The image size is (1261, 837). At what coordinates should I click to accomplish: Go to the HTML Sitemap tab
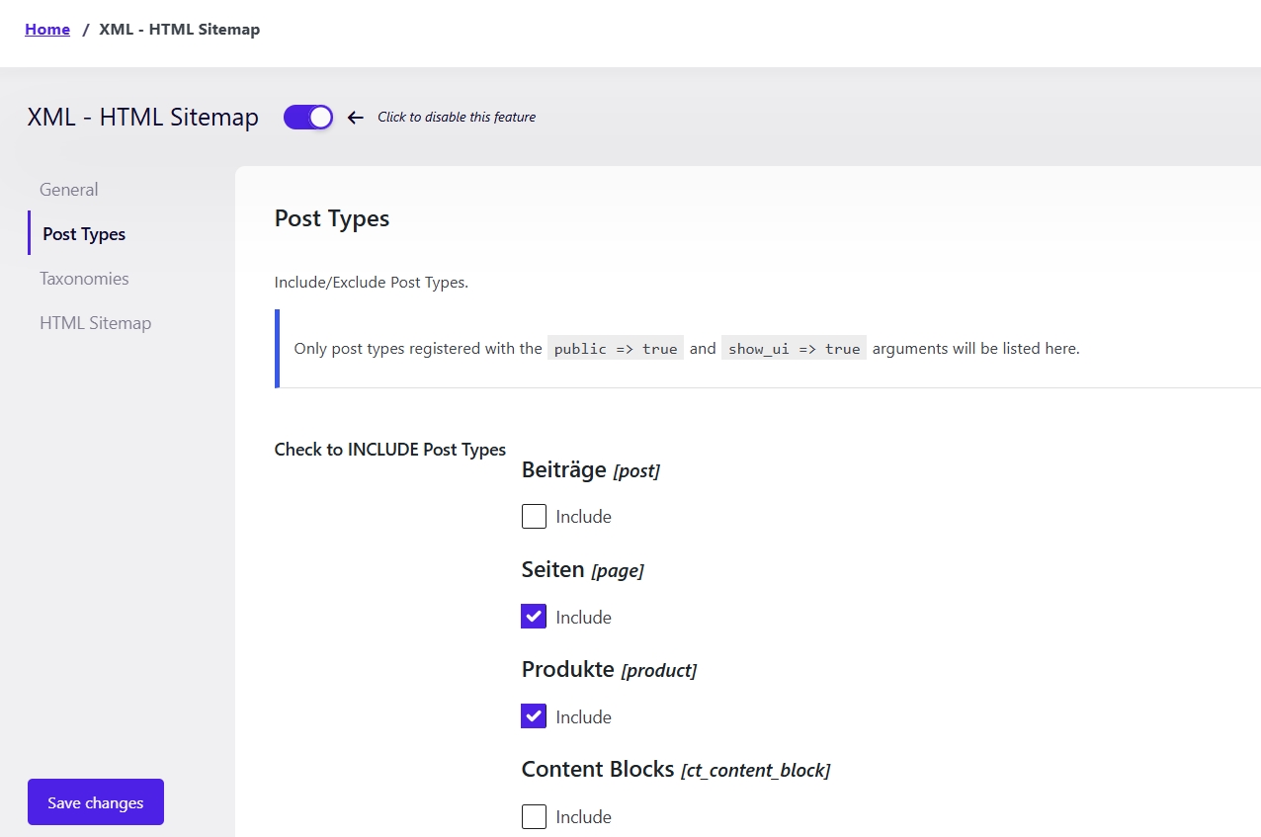click(95, 323)
